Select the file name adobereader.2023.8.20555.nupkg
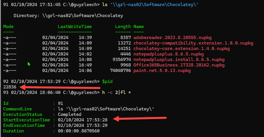The width and height of the screenshot is (264, 137). point(173,38)
